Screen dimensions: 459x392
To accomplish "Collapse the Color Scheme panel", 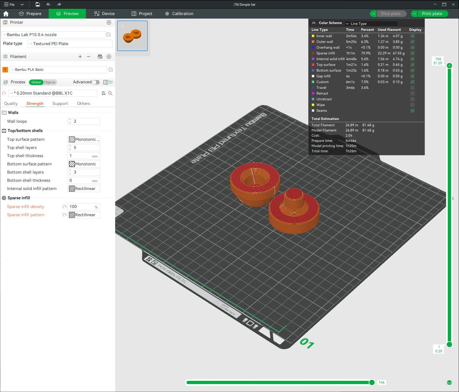I will (x=314, y=23).
